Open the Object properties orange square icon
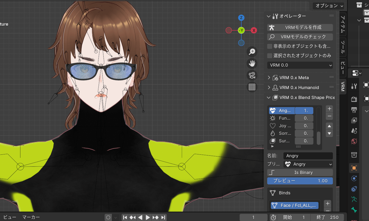The width and height of the screenshot is (369, 221). pos(354,168)
